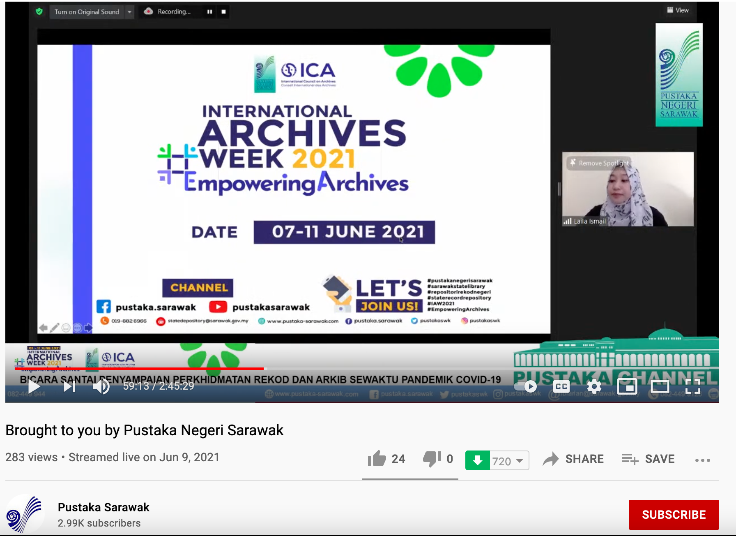Subscribe to Pustaka Sarawak
Image resolution: width=736 pixels, height=536 pixels.
[x=674, y=515]
